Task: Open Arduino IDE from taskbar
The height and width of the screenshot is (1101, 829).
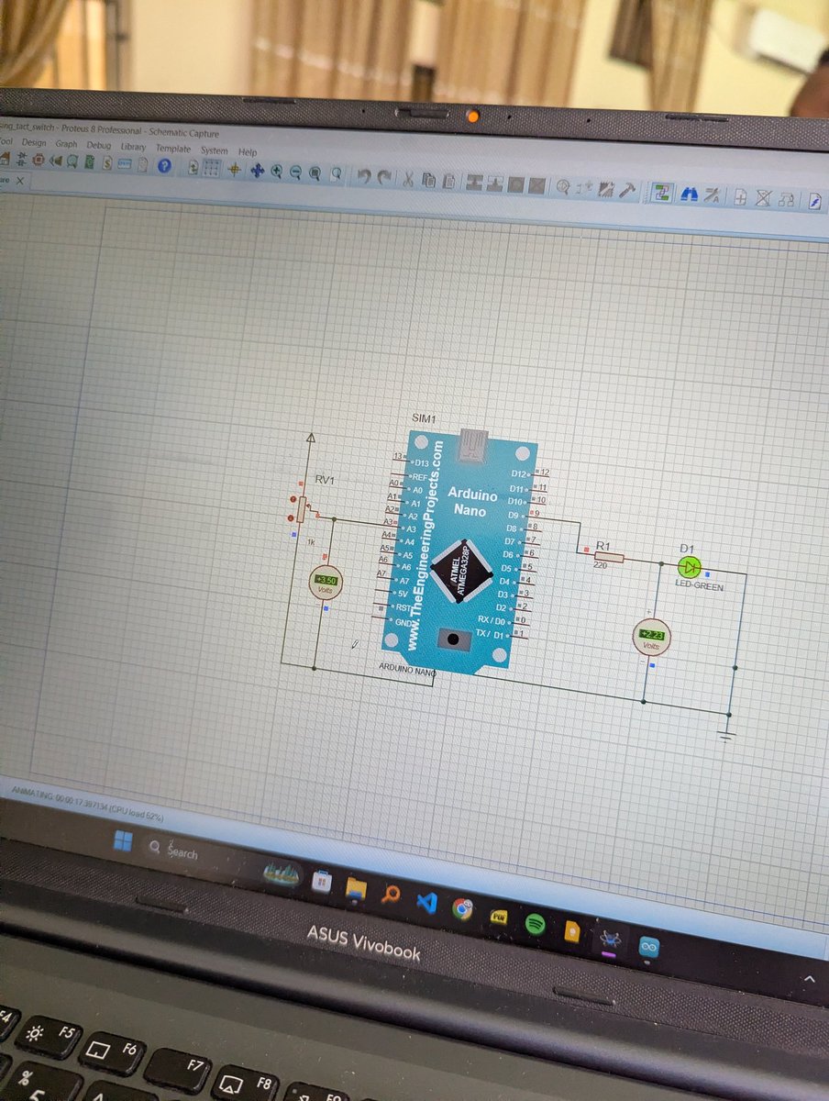Action: point(647,949)
